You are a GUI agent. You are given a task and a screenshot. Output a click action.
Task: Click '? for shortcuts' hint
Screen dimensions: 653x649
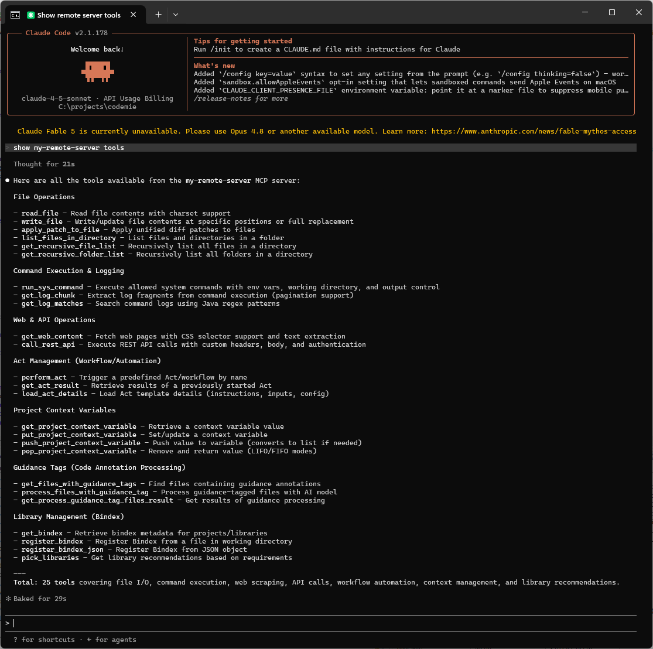point(44,640)
